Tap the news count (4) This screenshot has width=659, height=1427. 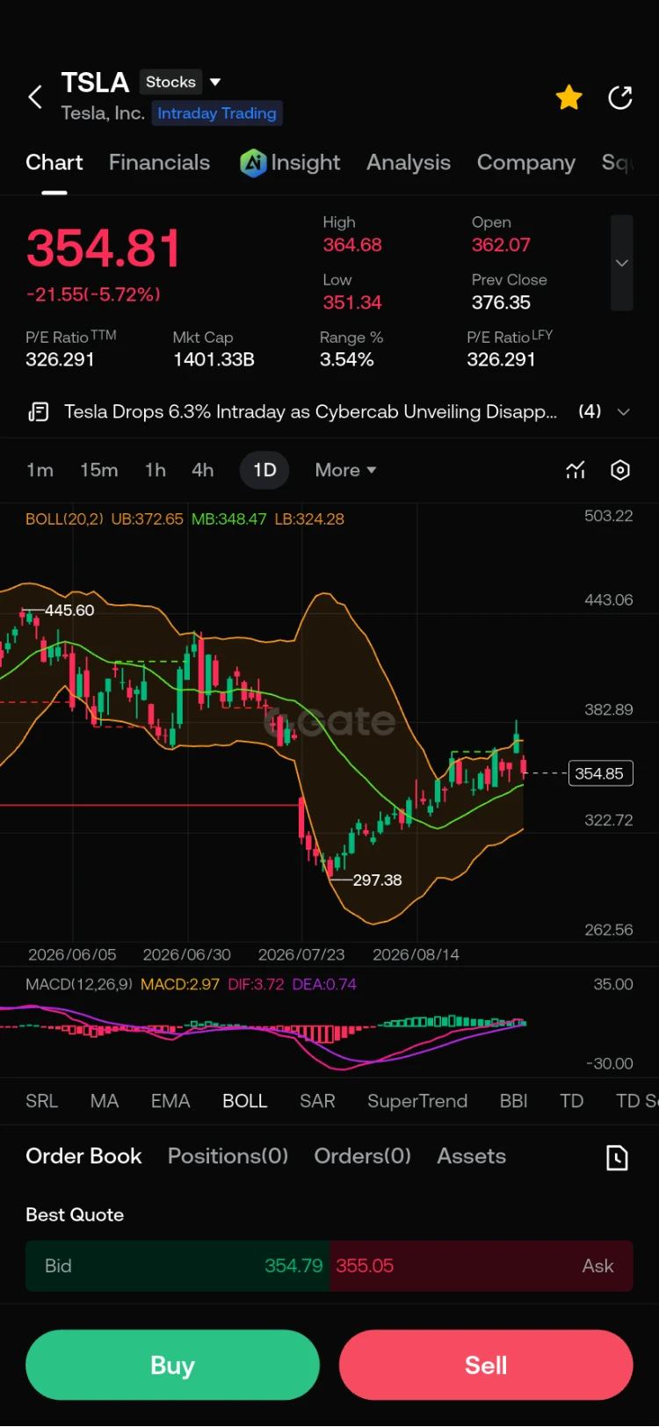tap(590, 411)
